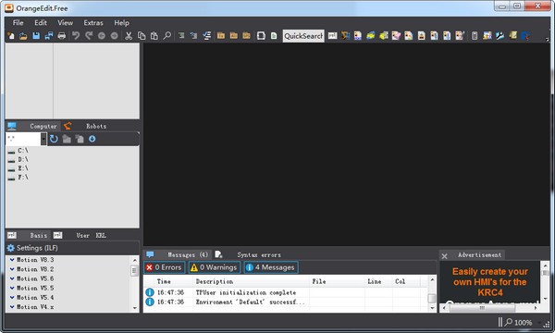The width and height of the screenshot is (555, 333).
Task: Expand the Motion V8.3 group
Action: (x=12, y=260)
